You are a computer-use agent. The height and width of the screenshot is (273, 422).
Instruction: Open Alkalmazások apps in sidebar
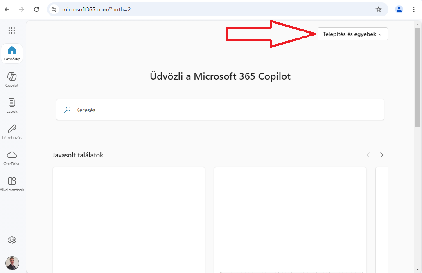click(12, 184)
